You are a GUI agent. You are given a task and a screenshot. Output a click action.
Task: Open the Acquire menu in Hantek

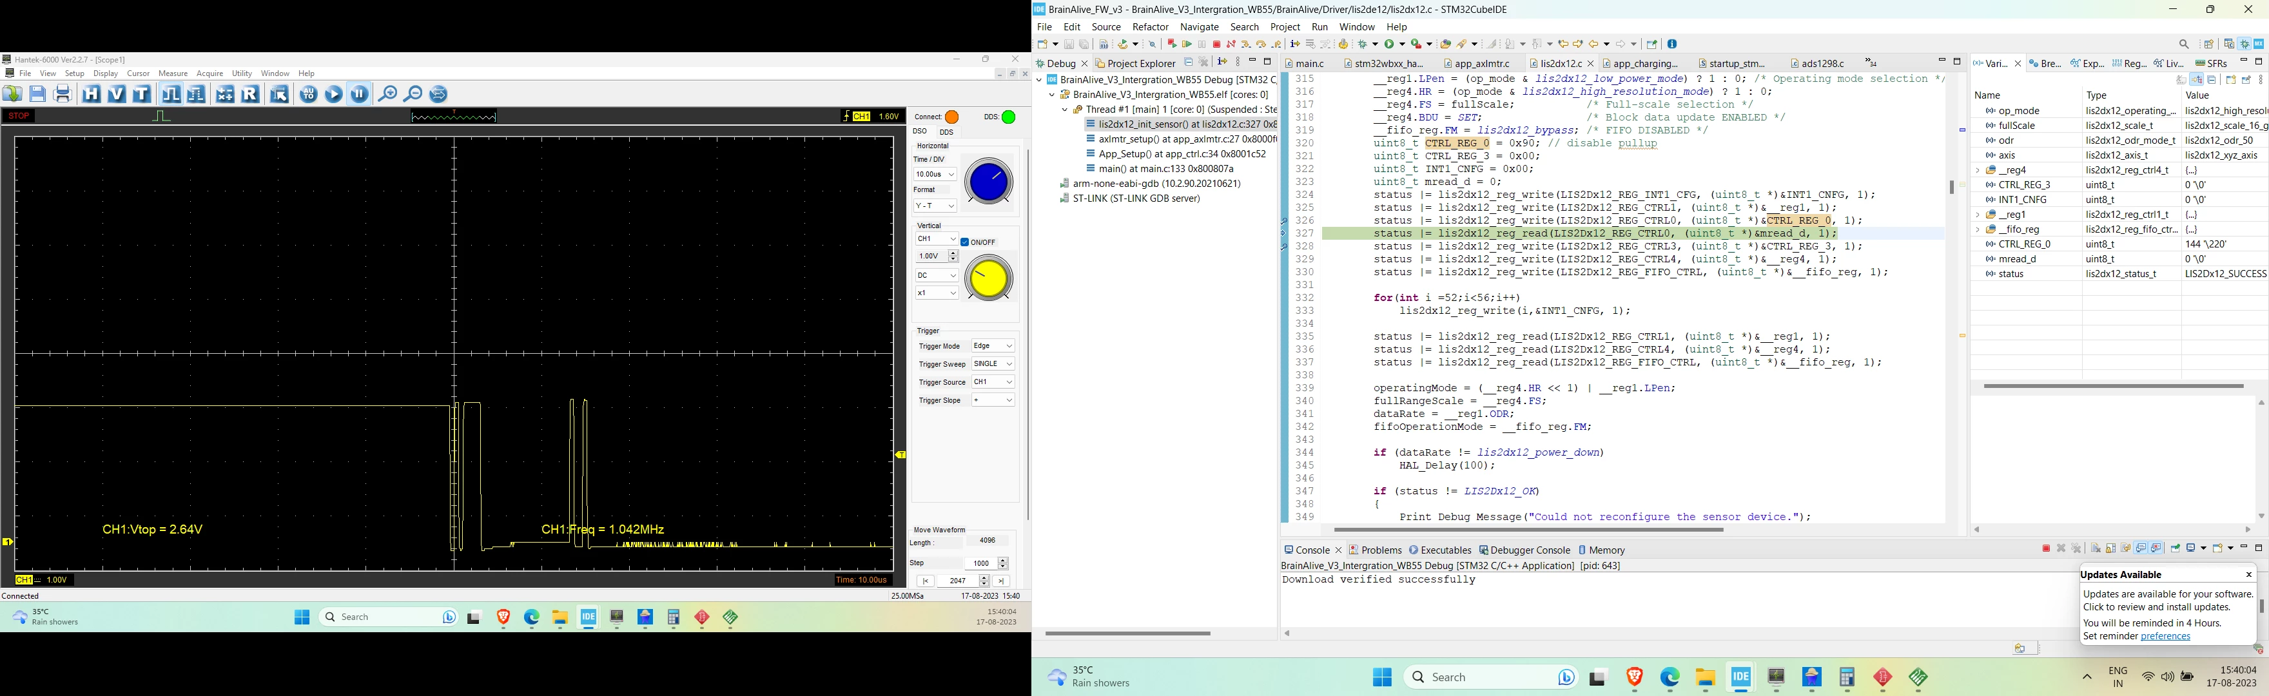[x=209, y=73]
